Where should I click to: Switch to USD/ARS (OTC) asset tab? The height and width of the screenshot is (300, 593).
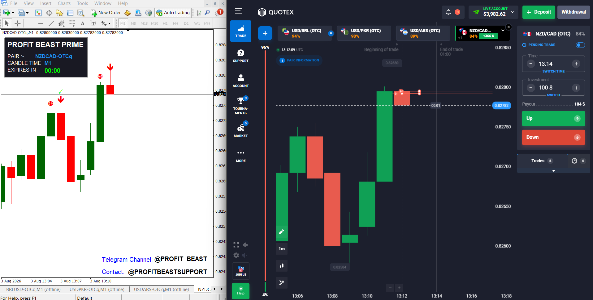pos(423,33)
